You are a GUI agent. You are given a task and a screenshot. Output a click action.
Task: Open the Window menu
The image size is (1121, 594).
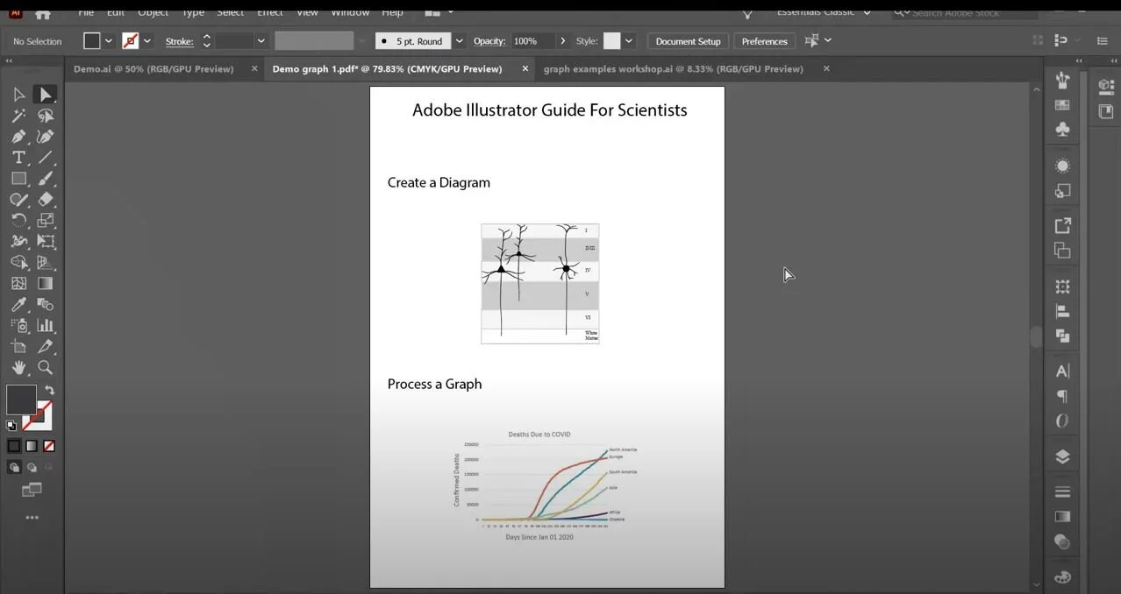tap(350, 11)
